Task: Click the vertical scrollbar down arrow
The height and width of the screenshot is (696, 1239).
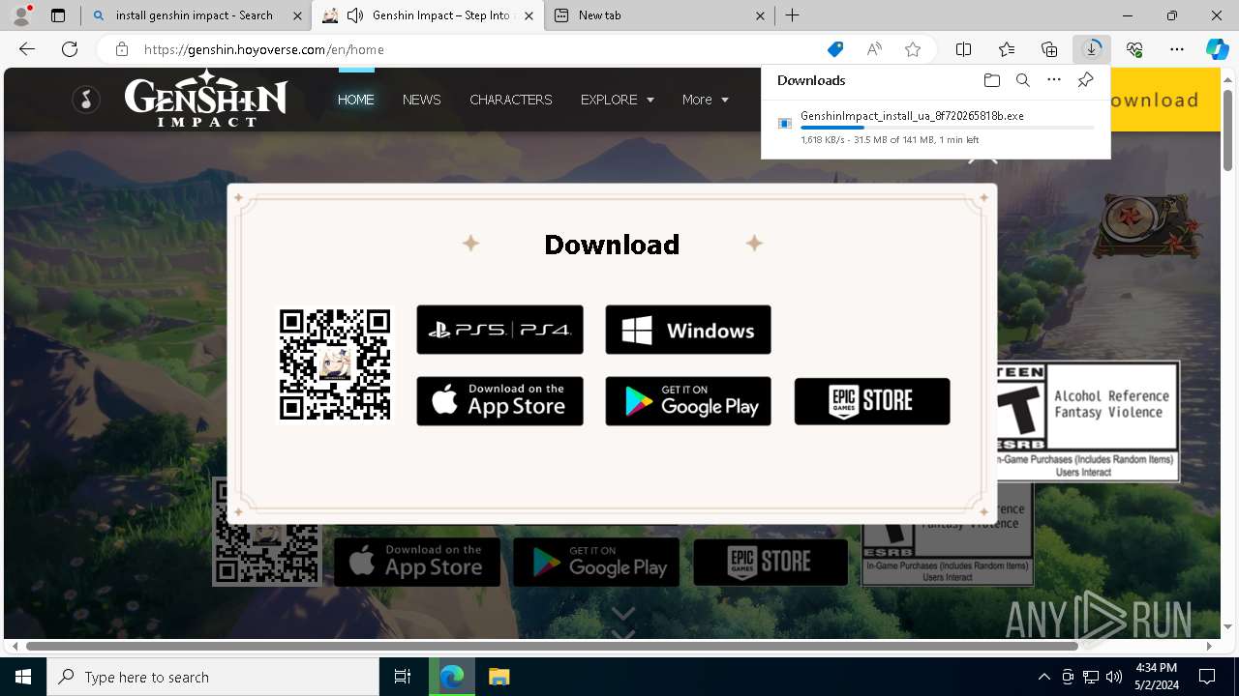Action: (x=1228, y=627)
